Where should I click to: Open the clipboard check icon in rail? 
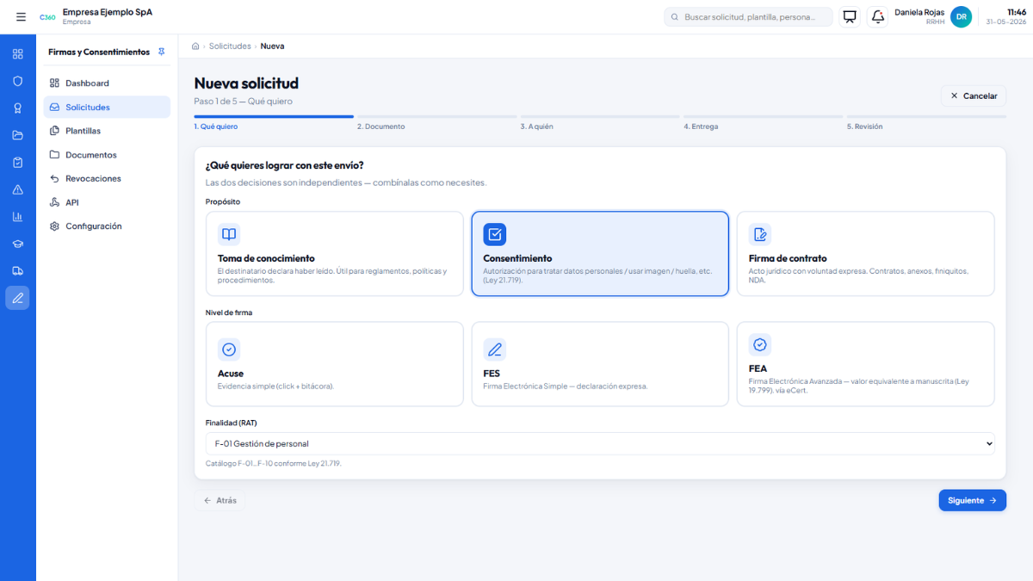(x=17, y=162)
